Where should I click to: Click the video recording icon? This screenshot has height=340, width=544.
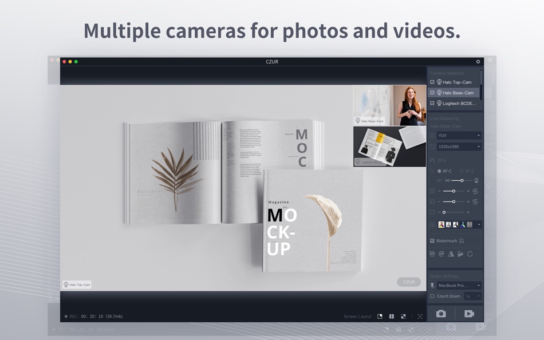pyautogui.click(x=468, y=314)
